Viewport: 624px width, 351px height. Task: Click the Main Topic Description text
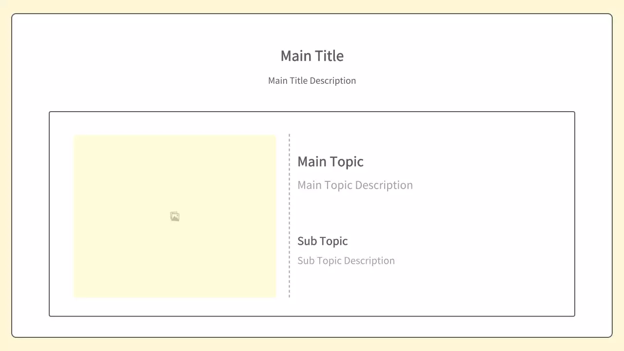(355, 185)
